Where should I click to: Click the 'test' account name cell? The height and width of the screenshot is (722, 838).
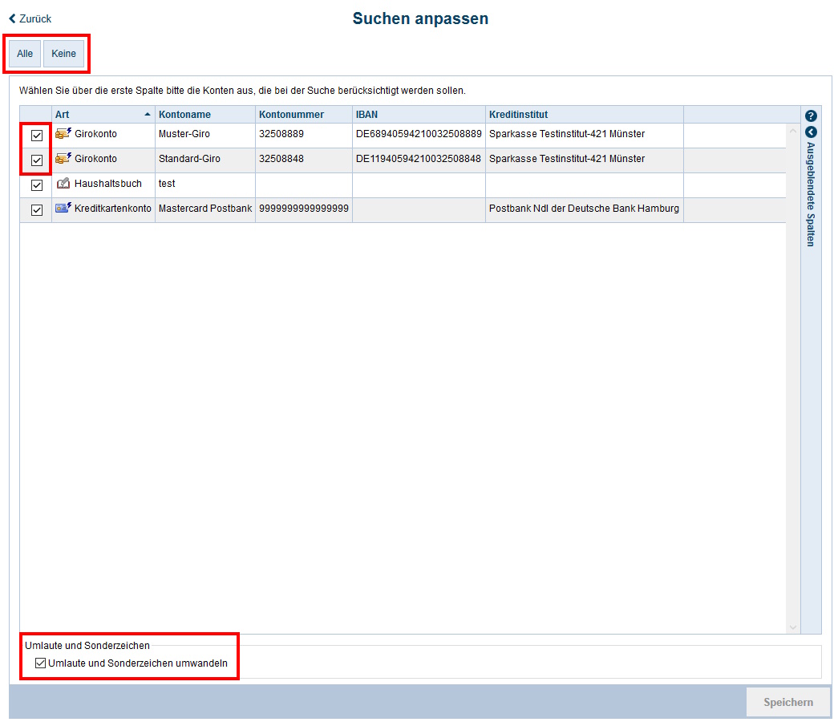click(x=205, y=184)
